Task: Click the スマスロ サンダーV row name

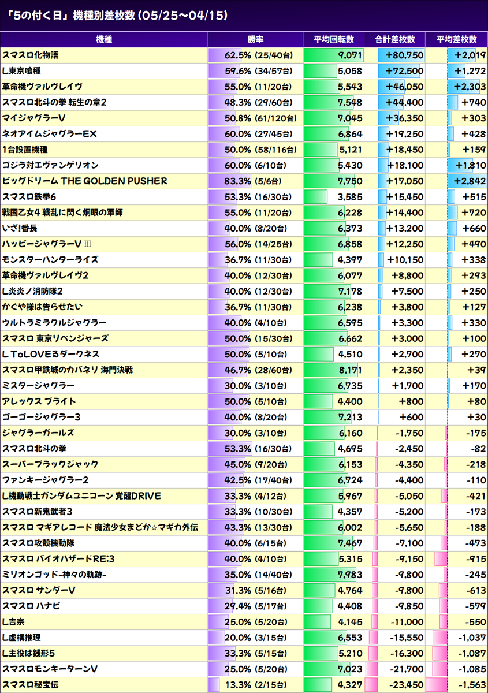Action: pos(39,591)
